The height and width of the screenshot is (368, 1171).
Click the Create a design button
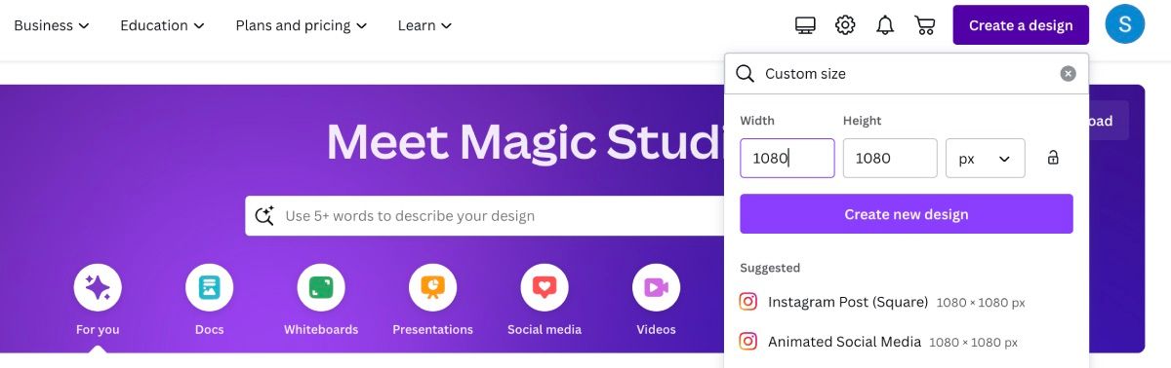coord(1021,25)
